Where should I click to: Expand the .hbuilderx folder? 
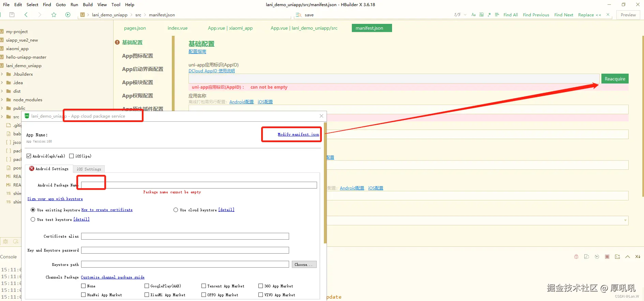[x=2, y=74]
